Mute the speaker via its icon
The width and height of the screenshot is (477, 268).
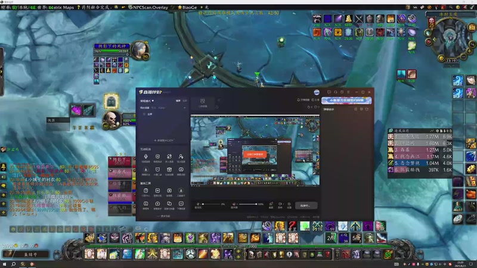[234, 204]
